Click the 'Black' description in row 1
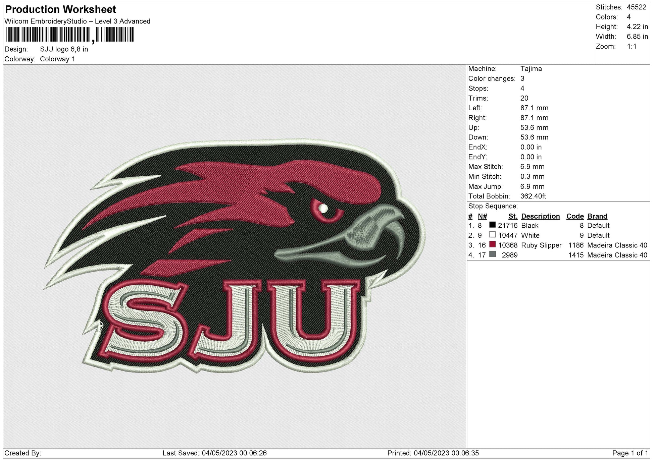 pyautogui.click(x=530, y=226)
